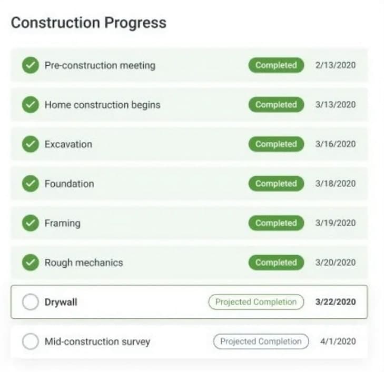The image size is (384, 372).
Task: Click the 3/22/2020 Drywall projected date
Action: pos(336,302)
